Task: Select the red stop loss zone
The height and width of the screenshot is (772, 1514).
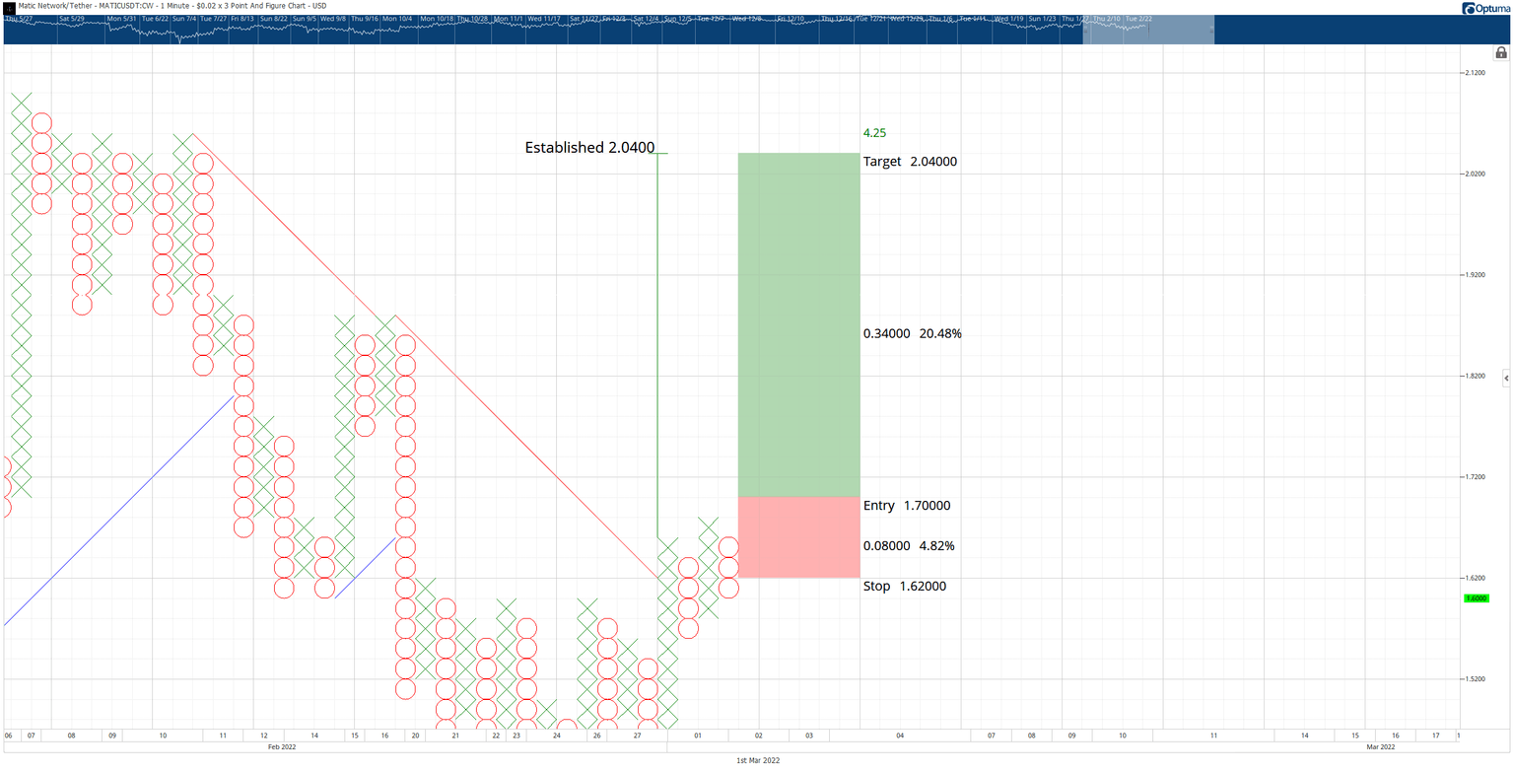Action: [x=799, y=536]
